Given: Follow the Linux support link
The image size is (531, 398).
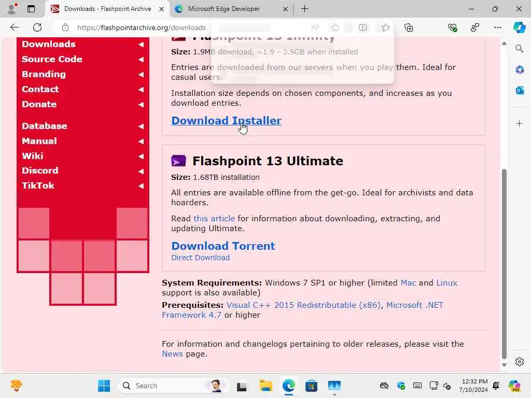Looking at the screenshot, I should pos(446,282).
